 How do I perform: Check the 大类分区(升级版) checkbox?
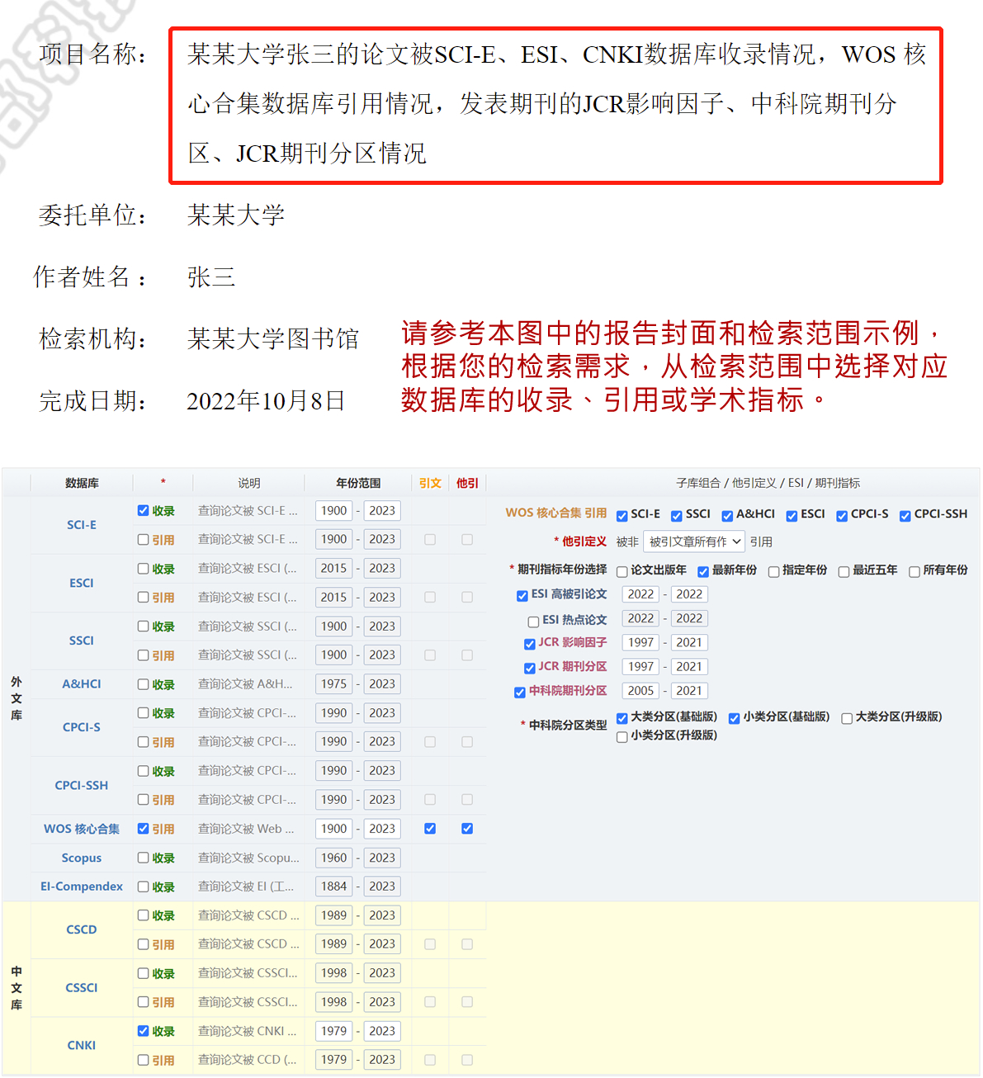pos(847,718)
